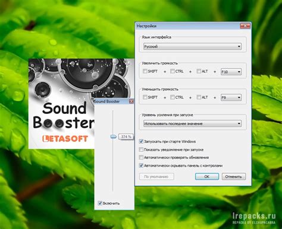
Task: Enable SHIFT checkbox under Уменьшить громкость
Action: 145,97
